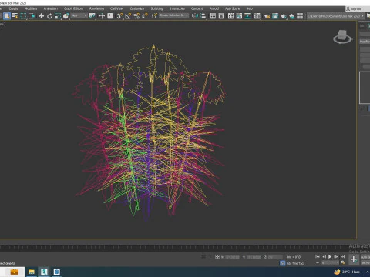
Task: Open the reference coordinate system dropdown
Action: tap(79, 16)
